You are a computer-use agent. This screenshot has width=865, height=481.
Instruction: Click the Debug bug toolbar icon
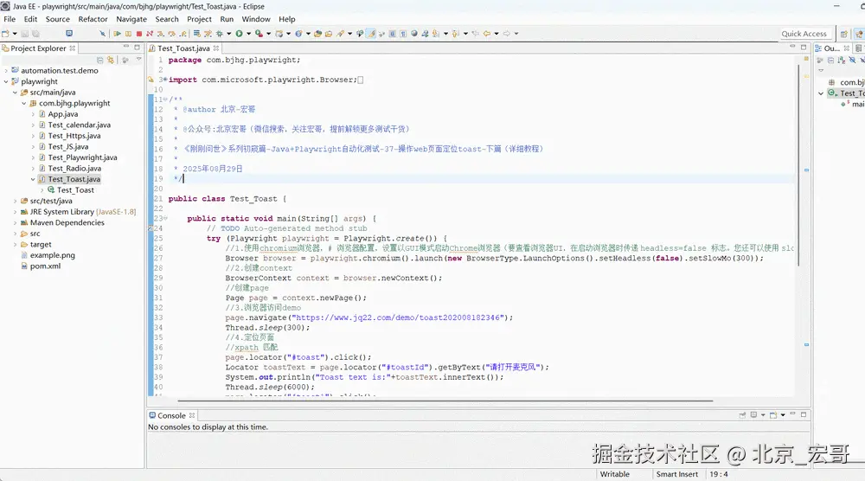click(220, 34)
